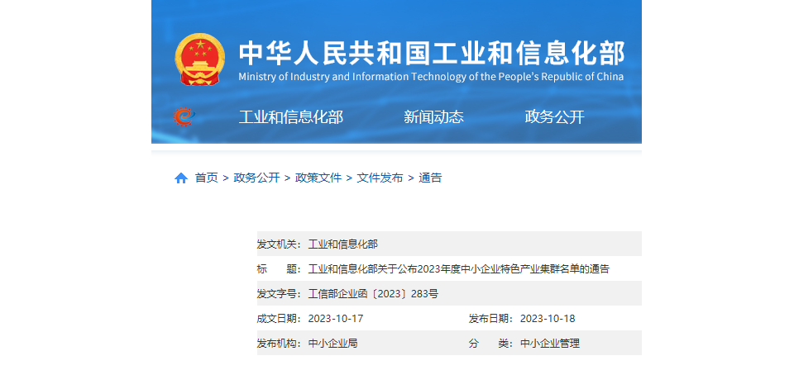The height and width of the screenshot is (370, 794).
Task: Click the 成文日期 value 2023-10-17
Action: 336,319
